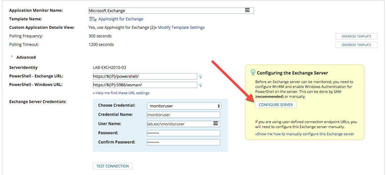
Task: Open the Help me find these URL settings link
Action: coord(121,93)
